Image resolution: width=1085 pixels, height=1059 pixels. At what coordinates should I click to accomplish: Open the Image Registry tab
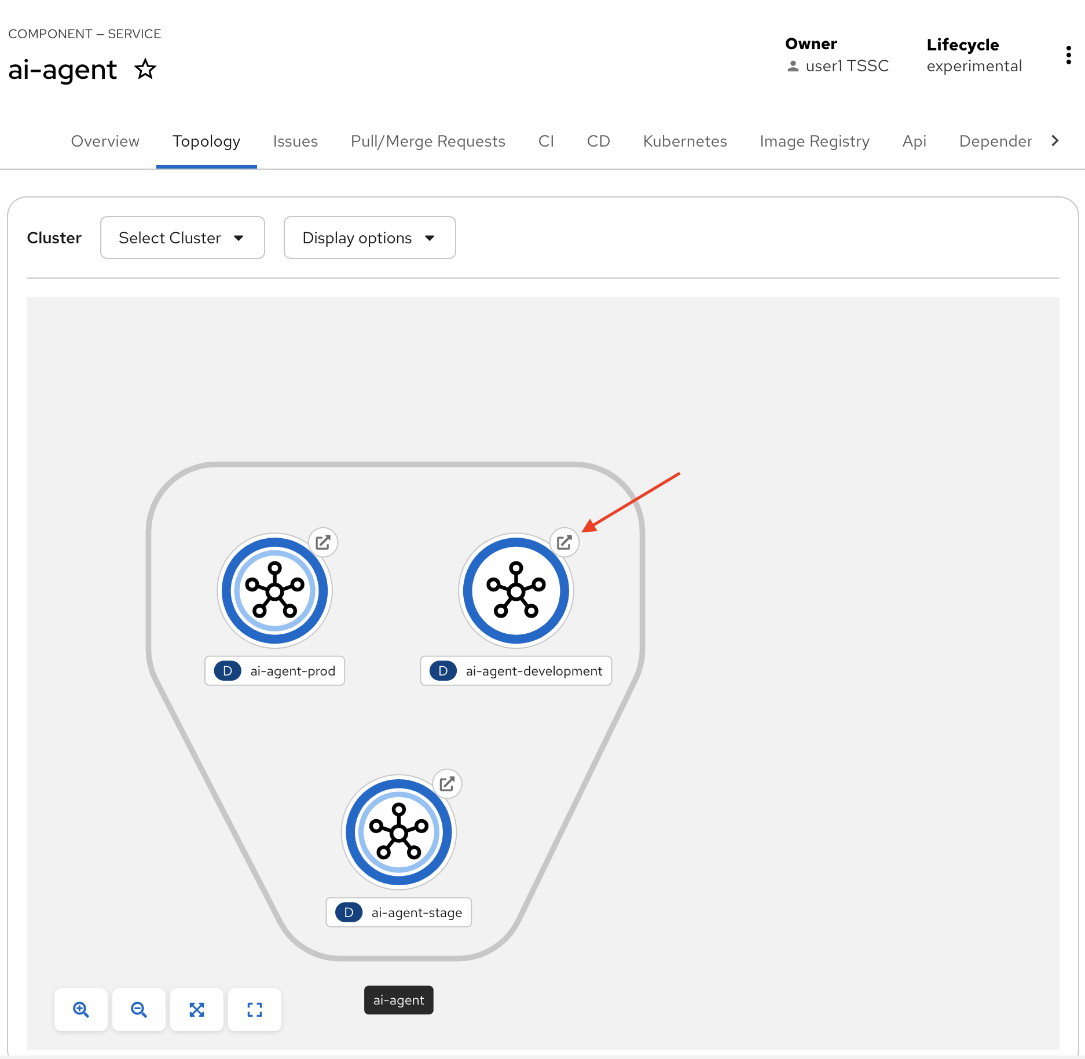815,141
